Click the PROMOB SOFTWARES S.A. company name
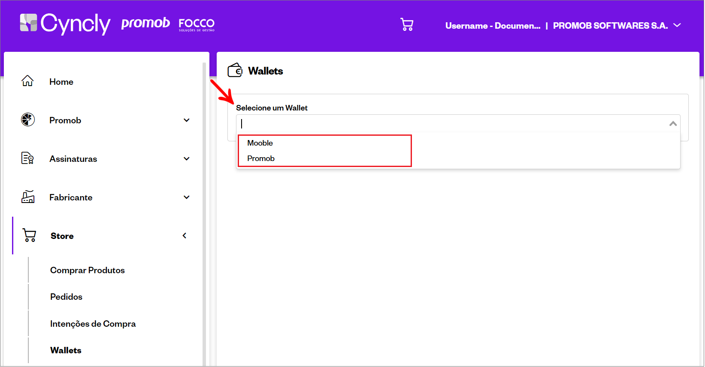The height and width of the screenshot is (367, 705). (x=610, y=26)
